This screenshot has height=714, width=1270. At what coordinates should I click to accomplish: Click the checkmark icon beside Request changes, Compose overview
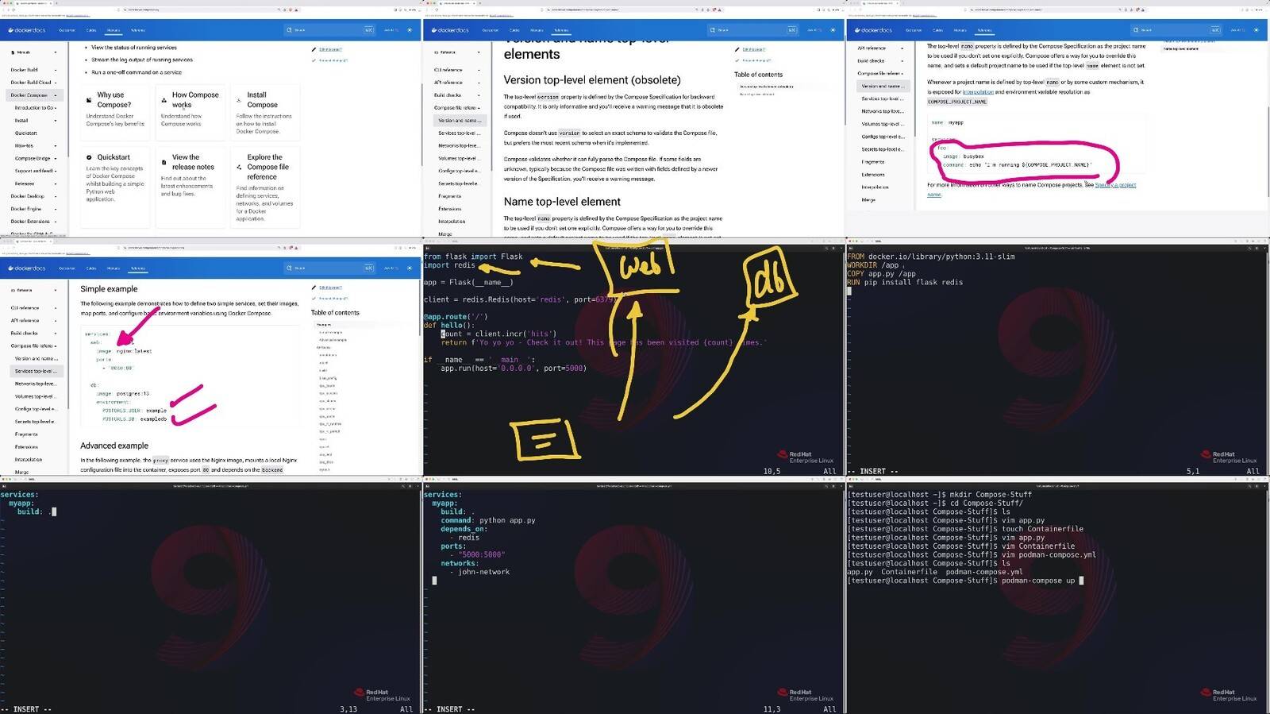(314, 60)
